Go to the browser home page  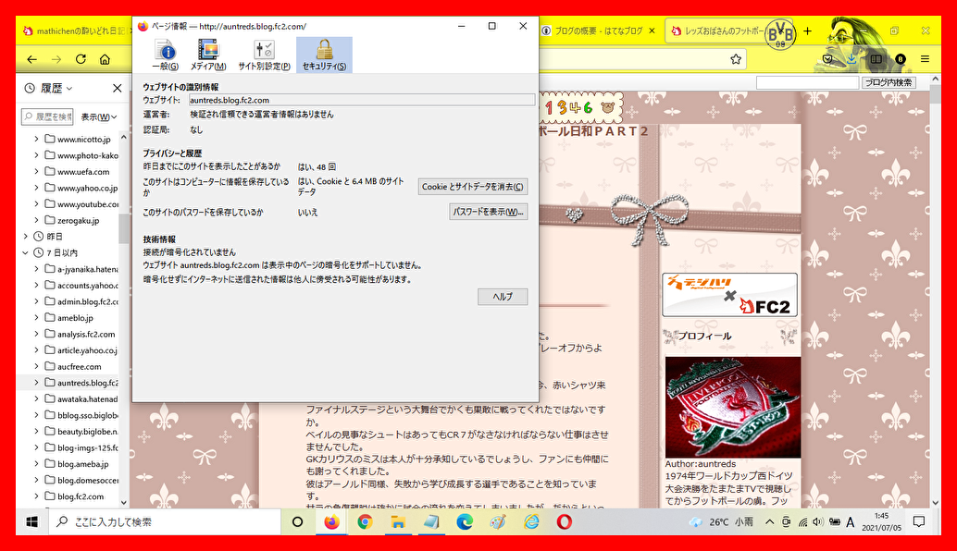[x=106, y=58]
